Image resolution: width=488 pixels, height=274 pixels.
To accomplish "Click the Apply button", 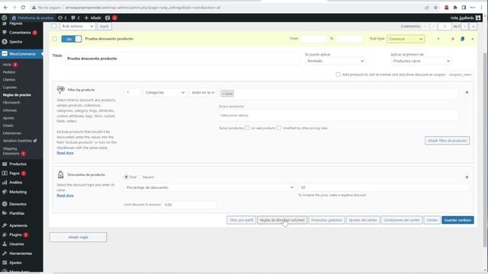I will (x=104, y=26).
